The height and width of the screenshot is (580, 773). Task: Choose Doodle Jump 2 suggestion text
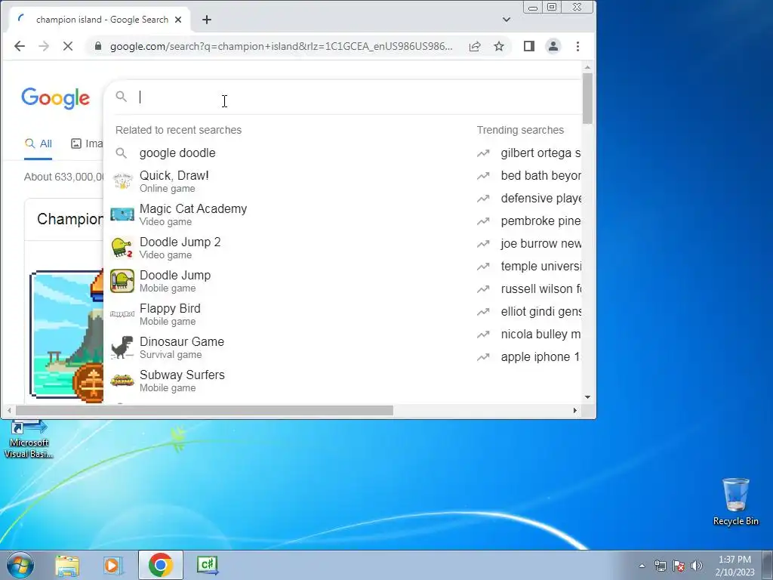(x=180, y=242)
